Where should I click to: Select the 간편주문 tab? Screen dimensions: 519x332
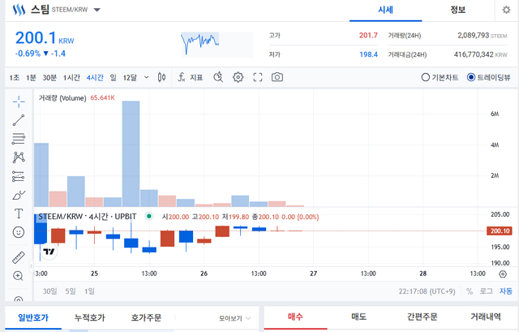(x=422, y=317)
